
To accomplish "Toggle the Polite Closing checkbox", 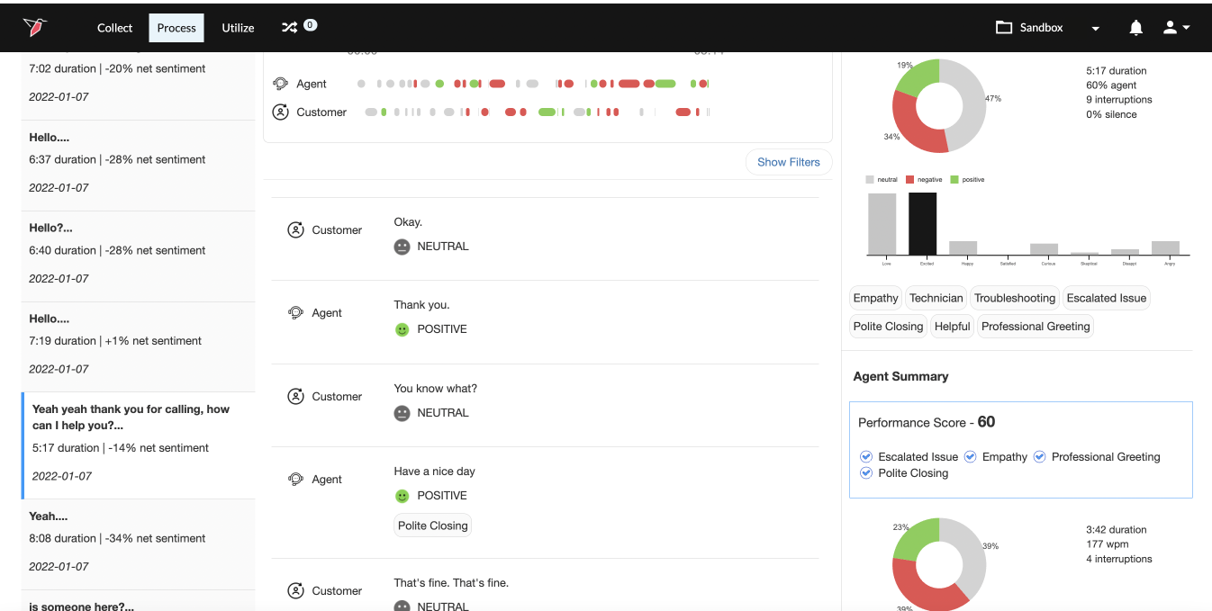I will 866,473.
